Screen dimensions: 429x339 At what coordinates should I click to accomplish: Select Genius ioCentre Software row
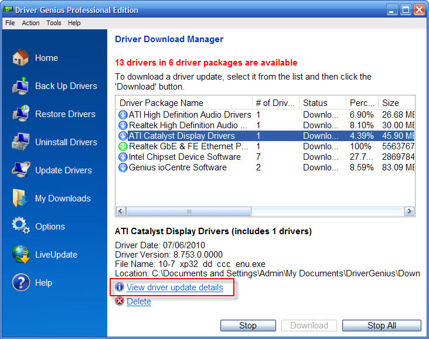pyautogui.click(x=265, y=167)
